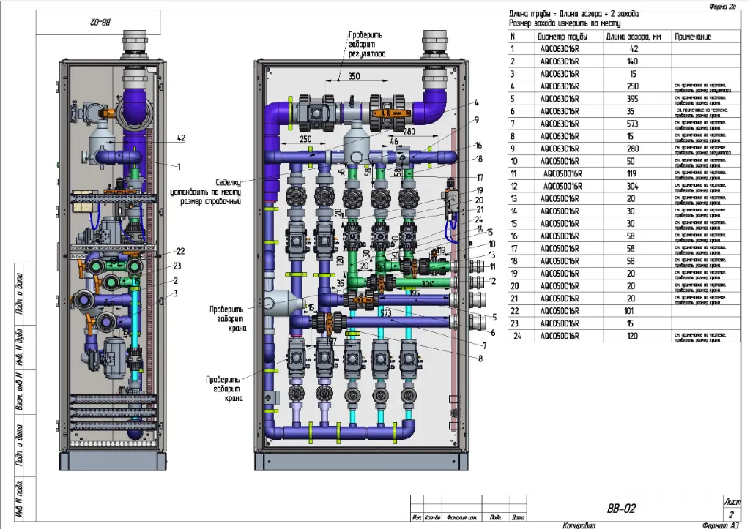Click the AQC050016R cell in row 24
Screen dimensions: 750x529
coord(560,337)
